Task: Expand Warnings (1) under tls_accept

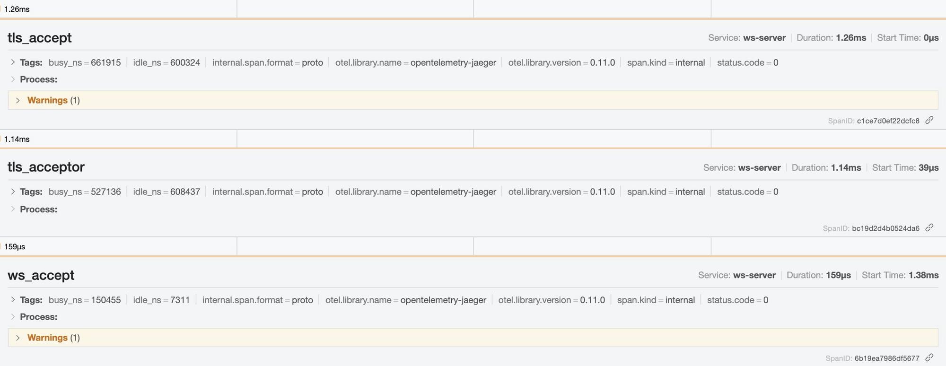Action: pos(473,100)
